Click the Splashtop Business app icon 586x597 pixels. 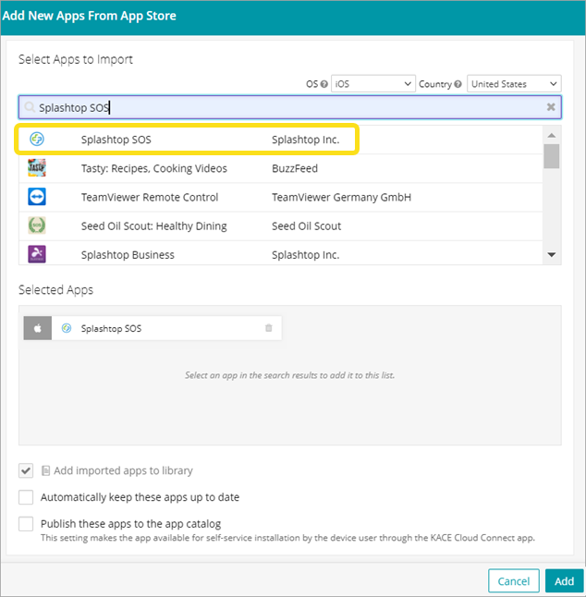click(x=37, y=254)
